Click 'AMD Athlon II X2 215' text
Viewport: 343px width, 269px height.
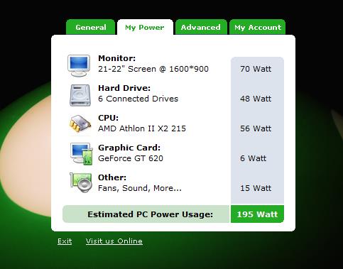[142, 128]
